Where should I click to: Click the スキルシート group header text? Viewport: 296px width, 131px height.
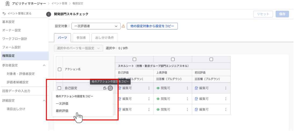pos(154,66)
